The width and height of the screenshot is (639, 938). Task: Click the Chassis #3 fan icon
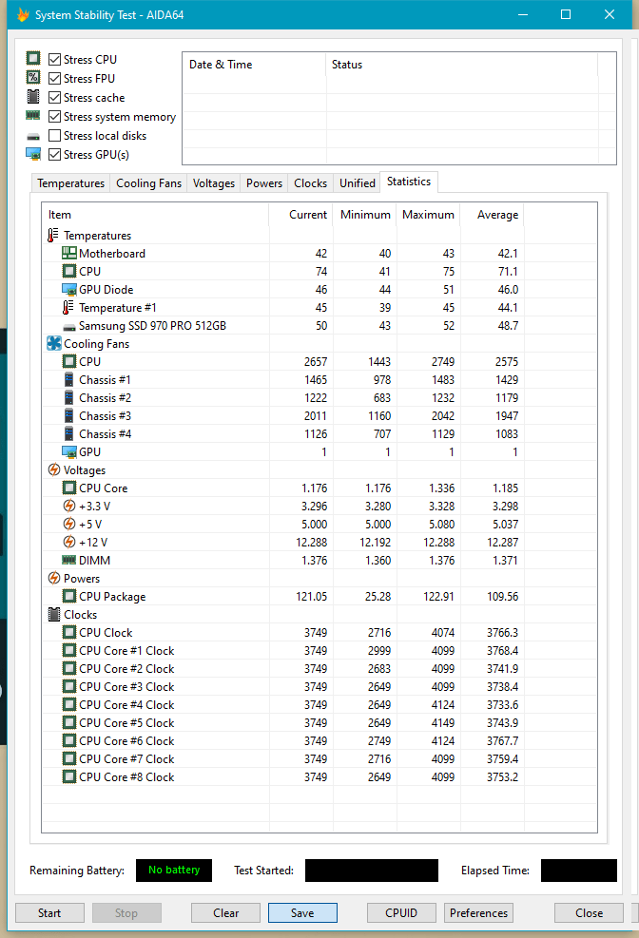[x=69, y=415]
